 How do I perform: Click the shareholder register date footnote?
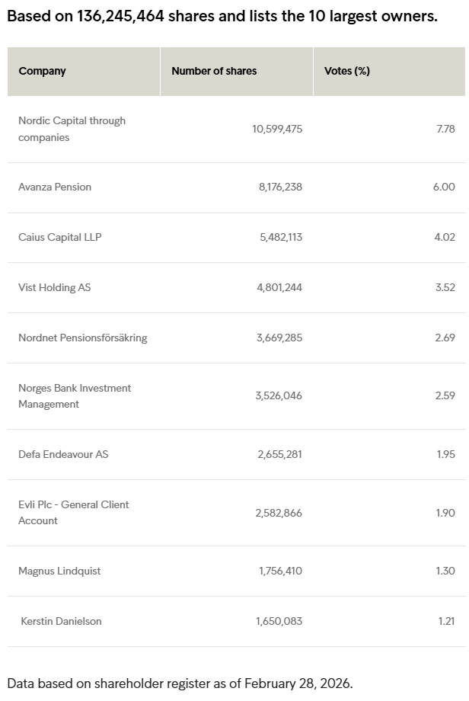click(180, 683)
